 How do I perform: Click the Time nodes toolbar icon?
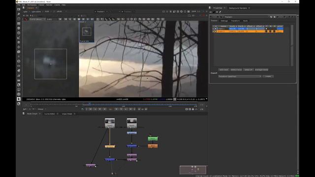pyautogui.click(x=19, y=19)
